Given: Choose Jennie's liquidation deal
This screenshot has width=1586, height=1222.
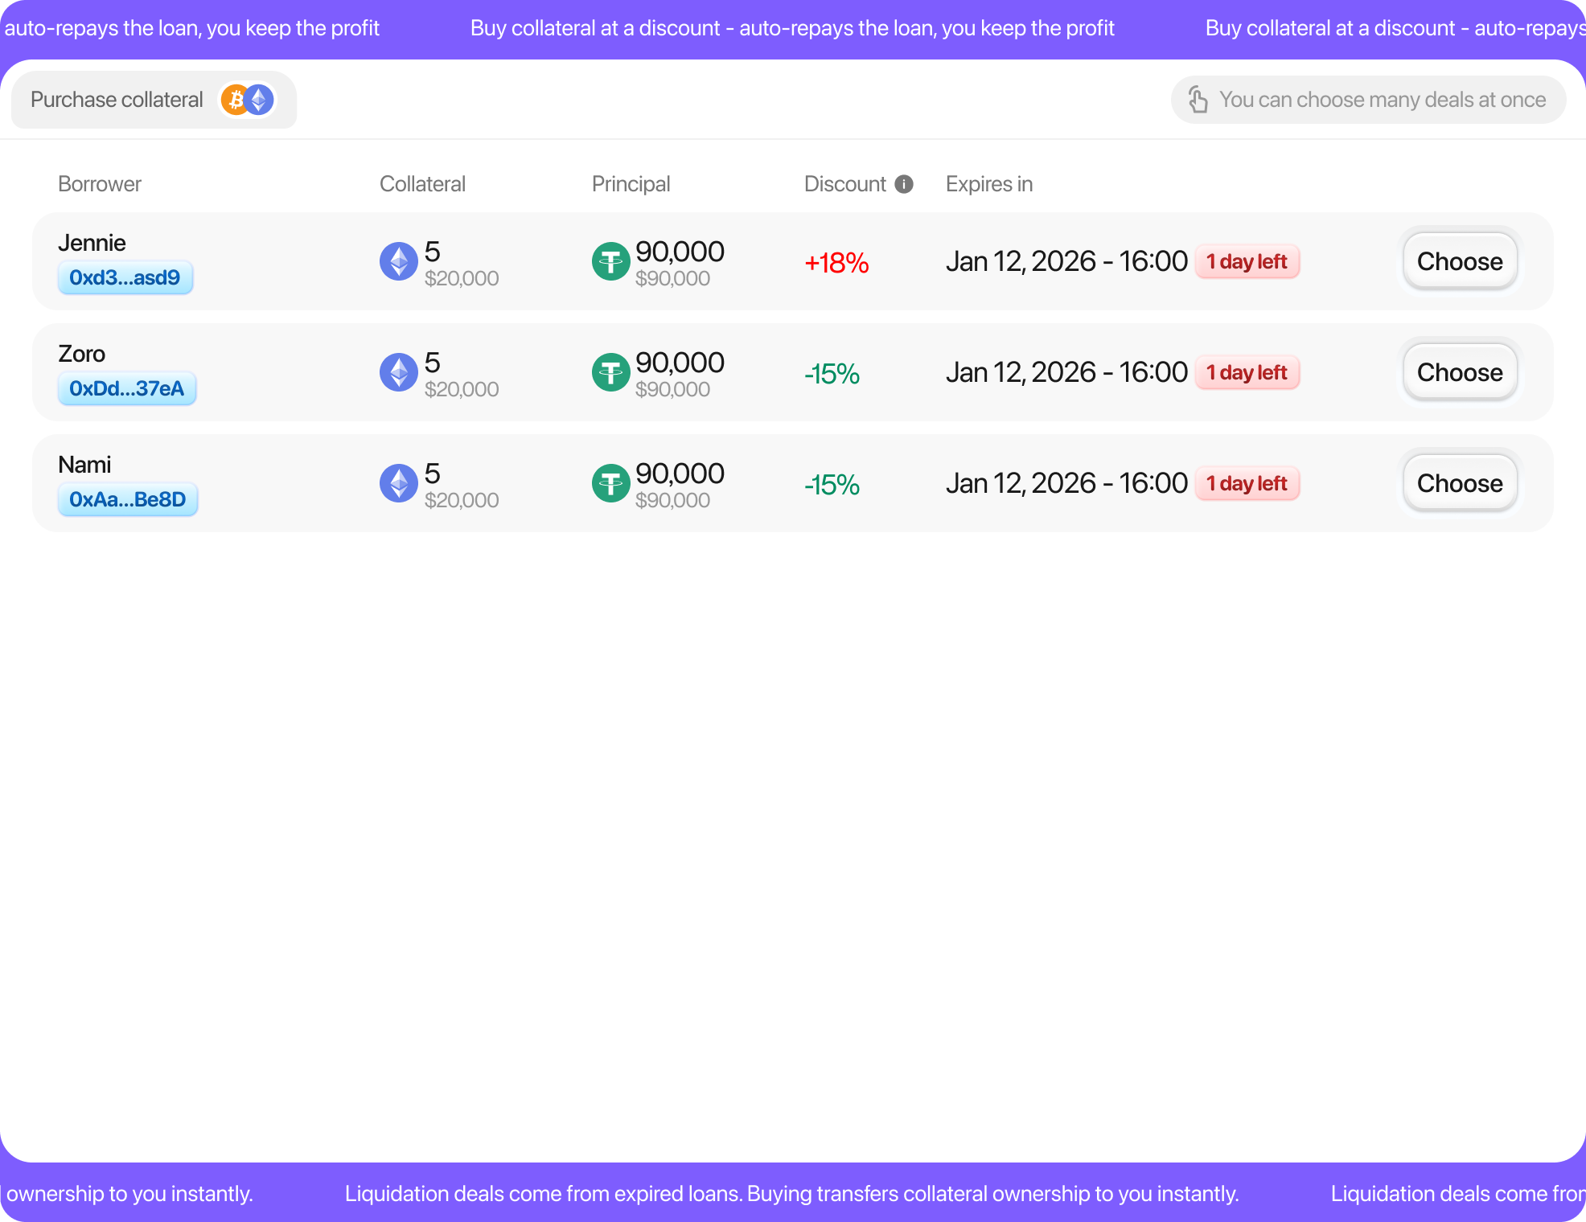Looking at the screenshot, I should point(1460,261).
